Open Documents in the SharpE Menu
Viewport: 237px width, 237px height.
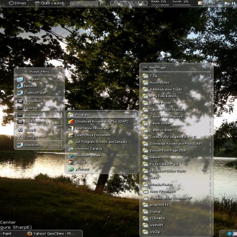[x=39, y=101]
